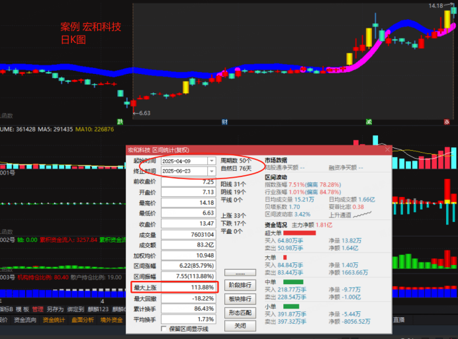Click the green 中单 fund bar

[293, 282]
